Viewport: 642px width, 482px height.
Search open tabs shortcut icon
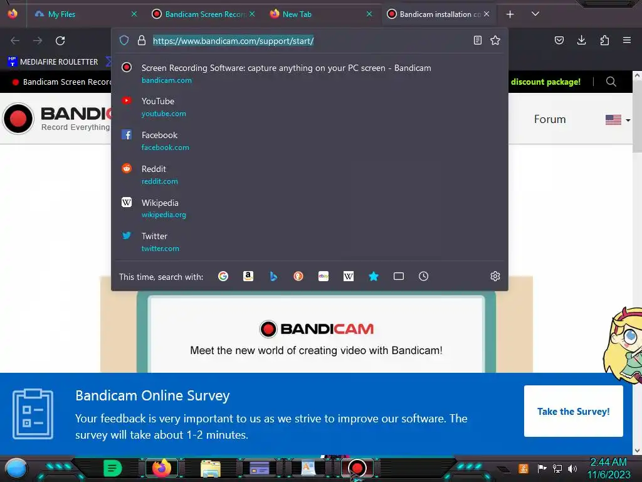pos(398,276)
